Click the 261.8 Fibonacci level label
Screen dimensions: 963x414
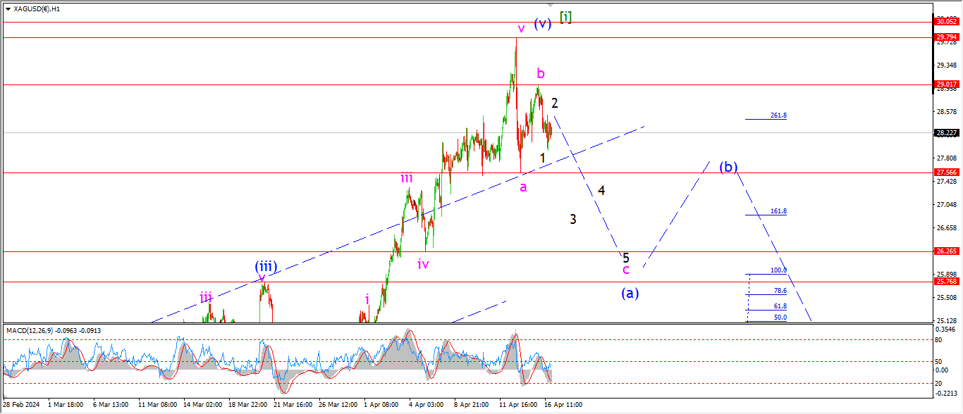[x=779, y=115]
